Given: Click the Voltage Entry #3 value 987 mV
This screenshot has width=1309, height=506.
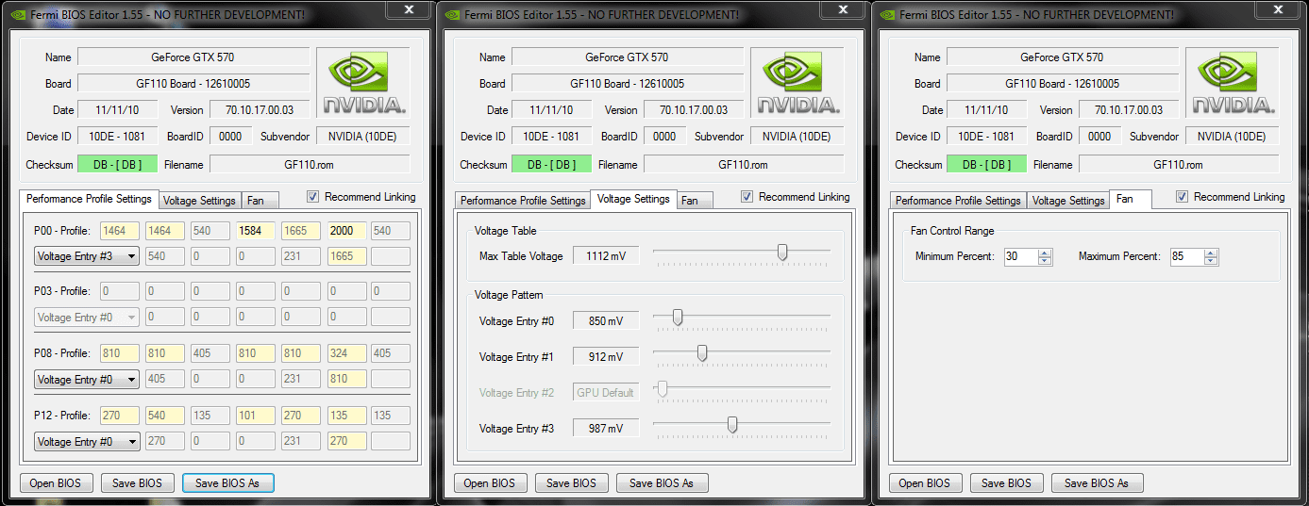Looking at the screenshot, I should (606, 429).
